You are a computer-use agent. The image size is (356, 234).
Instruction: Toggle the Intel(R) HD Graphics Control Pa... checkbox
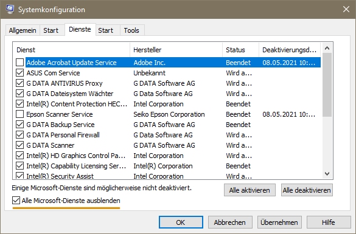point(19,156)
